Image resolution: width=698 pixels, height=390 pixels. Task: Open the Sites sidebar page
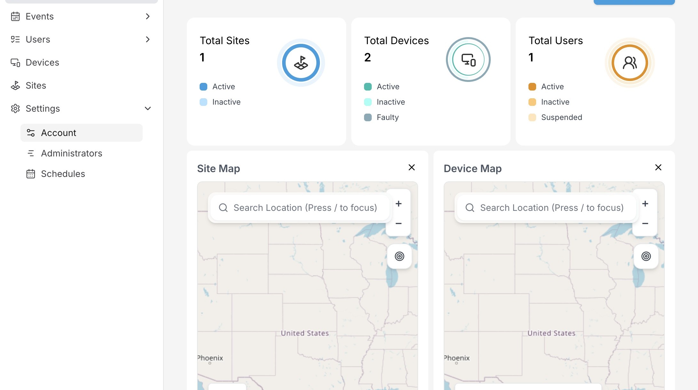coord(36,85)
